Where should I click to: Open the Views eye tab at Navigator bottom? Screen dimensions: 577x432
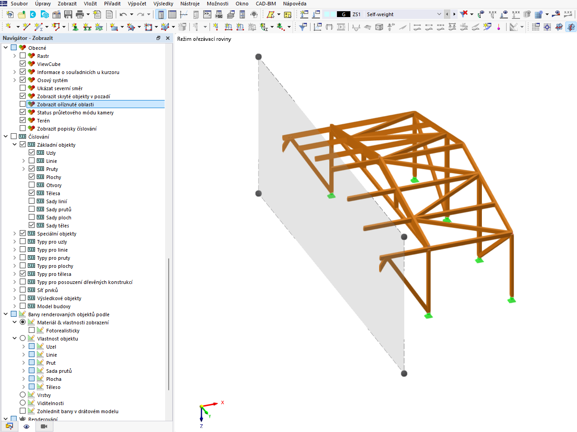pyautogui.click(x=26, y=427)
